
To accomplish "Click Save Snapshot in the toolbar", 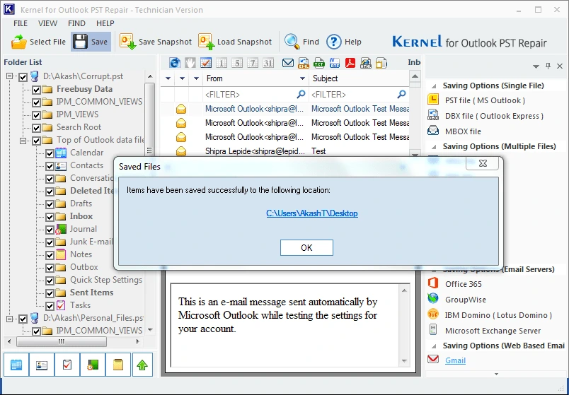I will [x=155, y=42].
